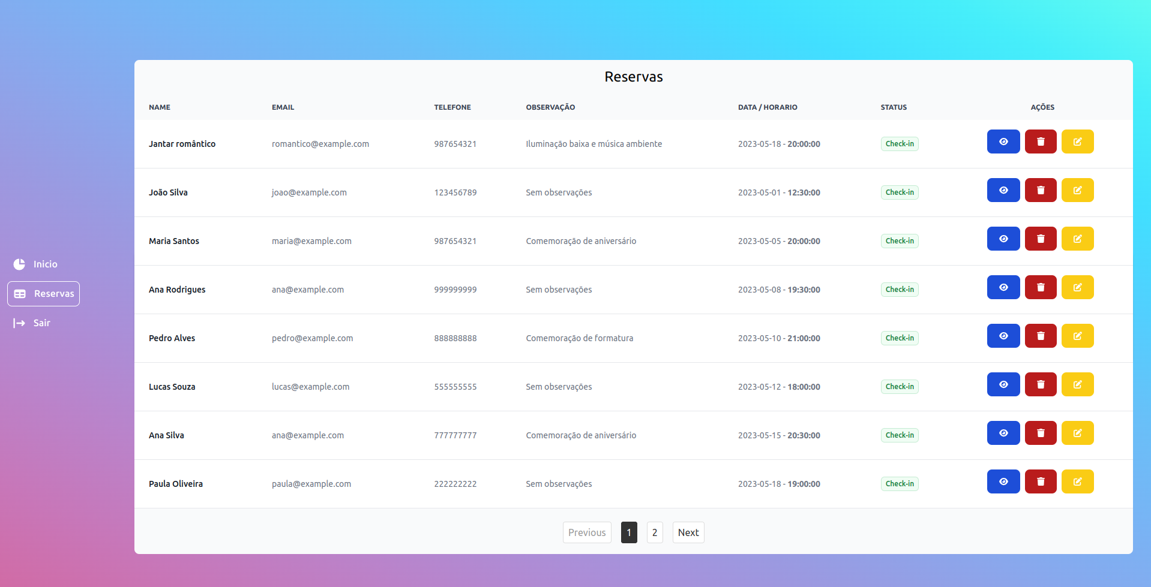View João Silva reservation details

pos(1003,190)
